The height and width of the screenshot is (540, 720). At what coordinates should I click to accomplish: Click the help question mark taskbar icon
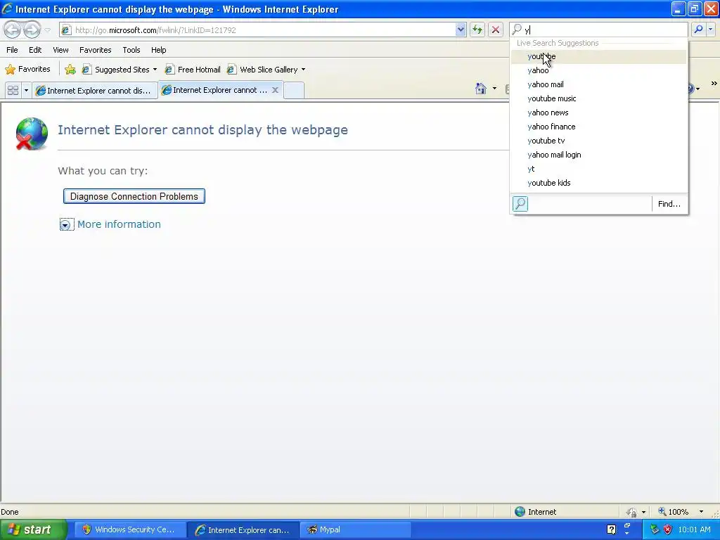coord(612,530)
